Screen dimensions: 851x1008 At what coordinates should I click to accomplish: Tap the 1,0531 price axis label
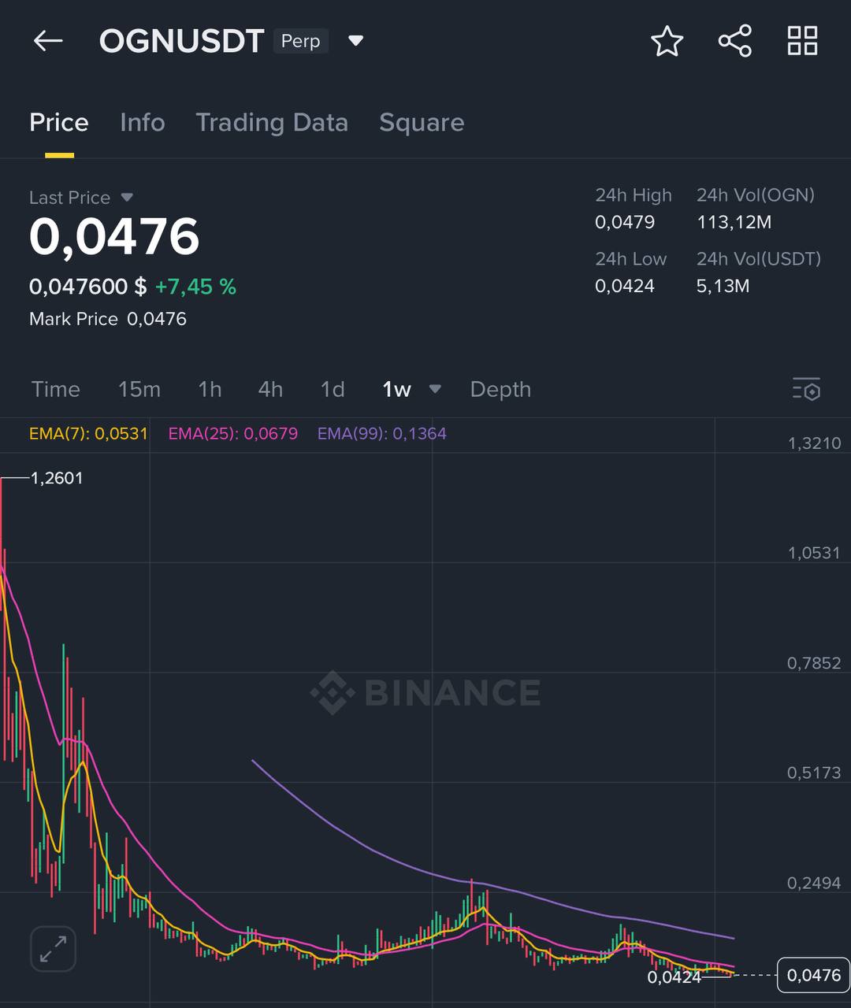coord(815,553)
